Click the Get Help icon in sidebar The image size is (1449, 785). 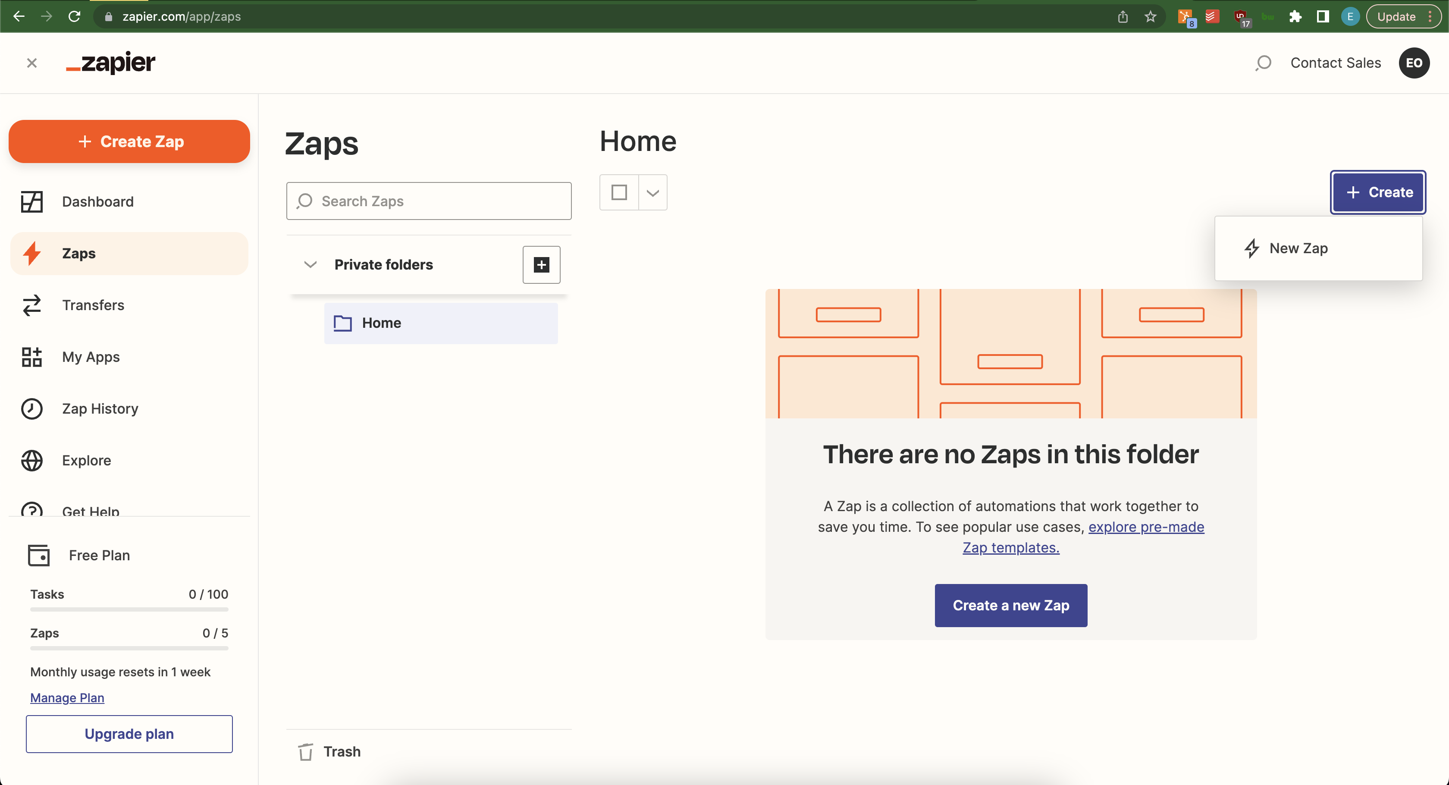(x=31, y=509)
